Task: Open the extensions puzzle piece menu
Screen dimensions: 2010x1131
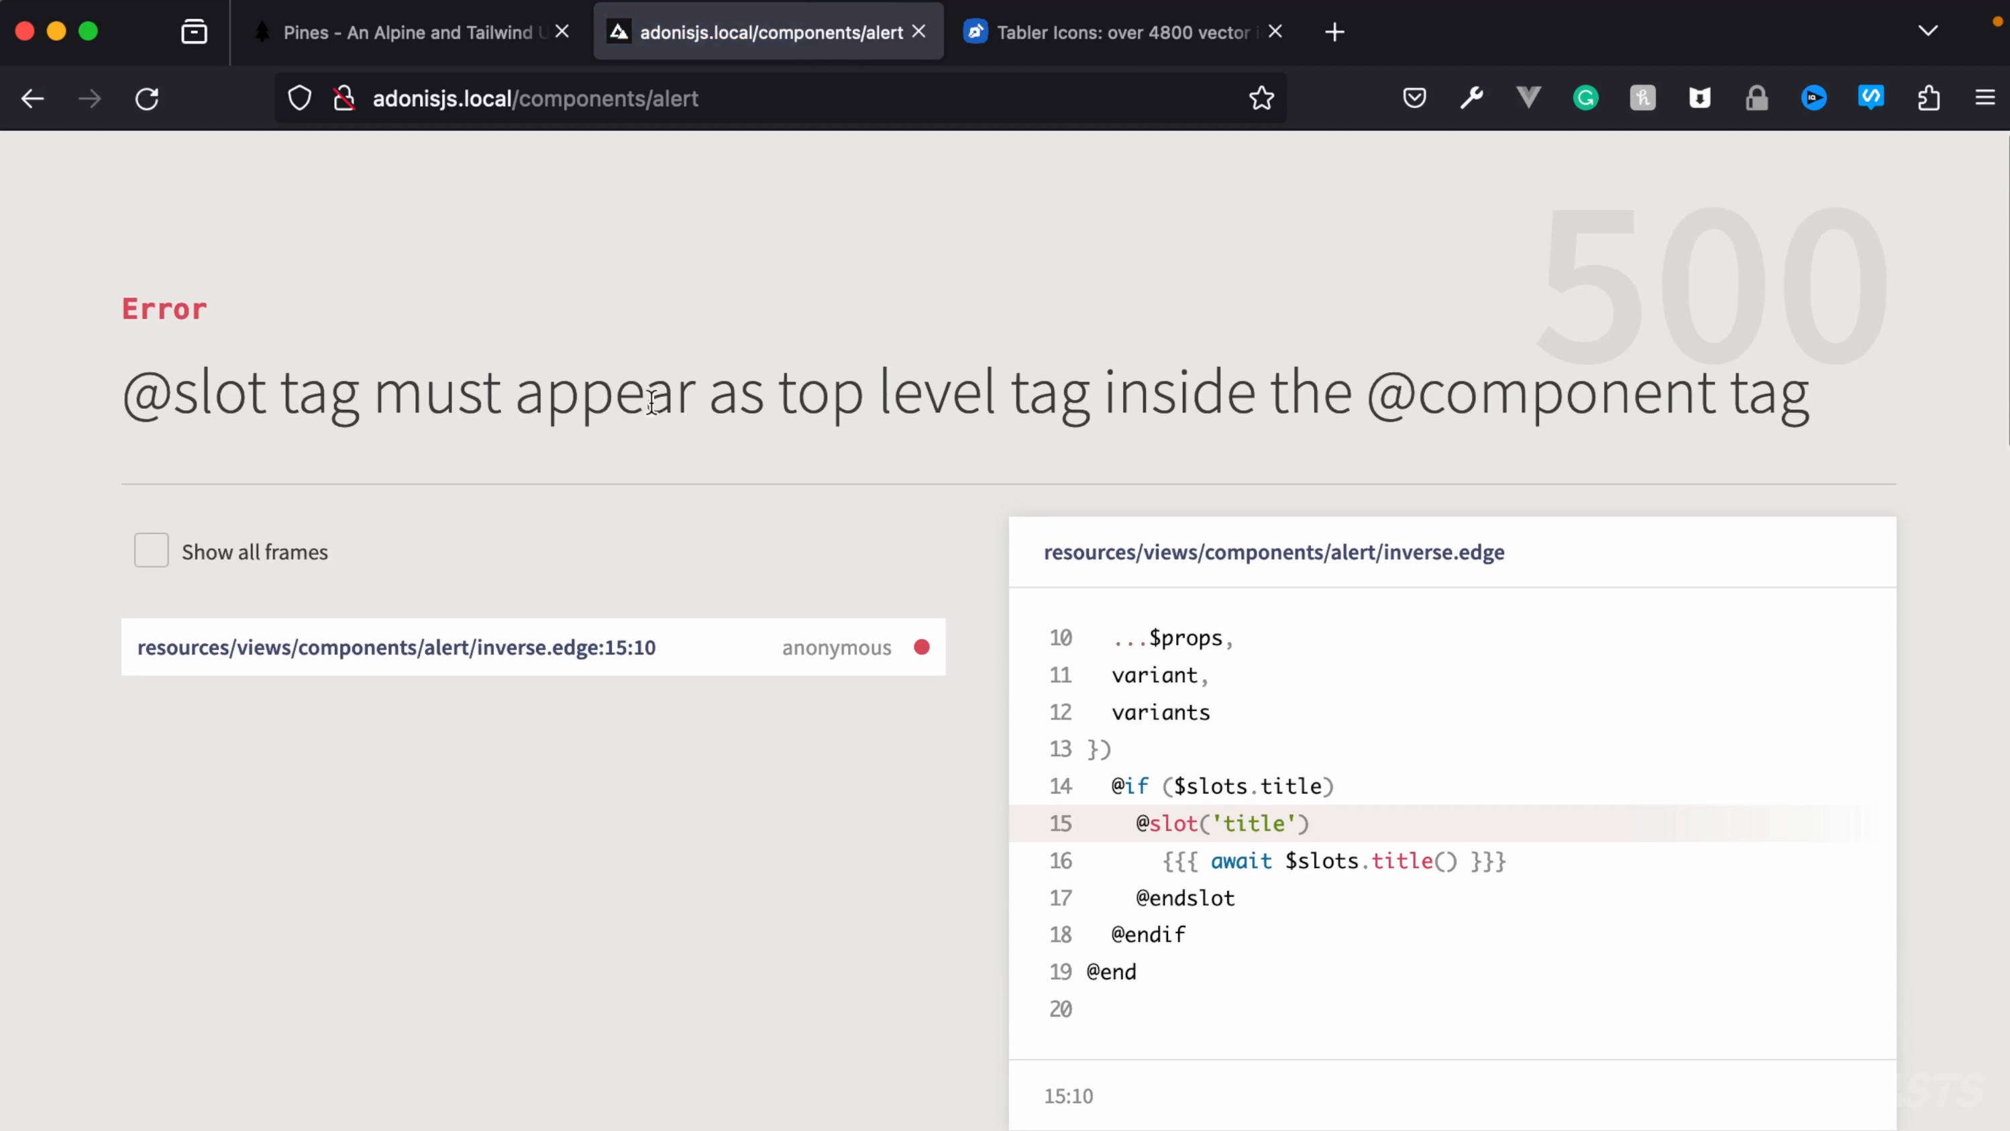Action: [x=1928, y=99]
